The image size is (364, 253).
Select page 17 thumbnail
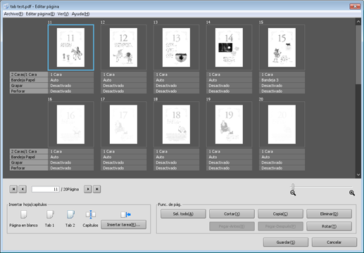(124, 124)
